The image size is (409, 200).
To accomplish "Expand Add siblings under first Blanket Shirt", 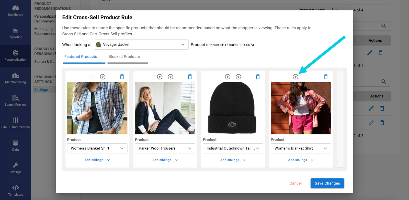I will pyautogui.click(x=97, y=160).
